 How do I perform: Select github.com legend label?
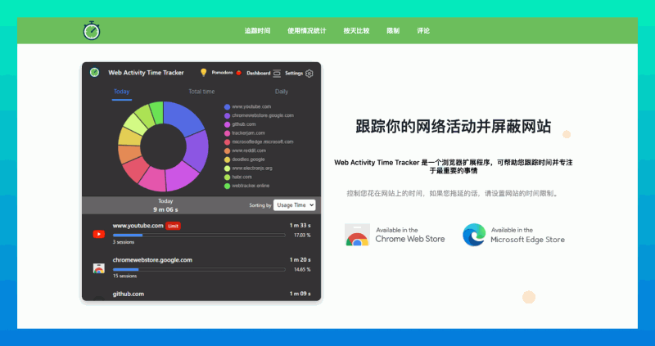point(244,124)
